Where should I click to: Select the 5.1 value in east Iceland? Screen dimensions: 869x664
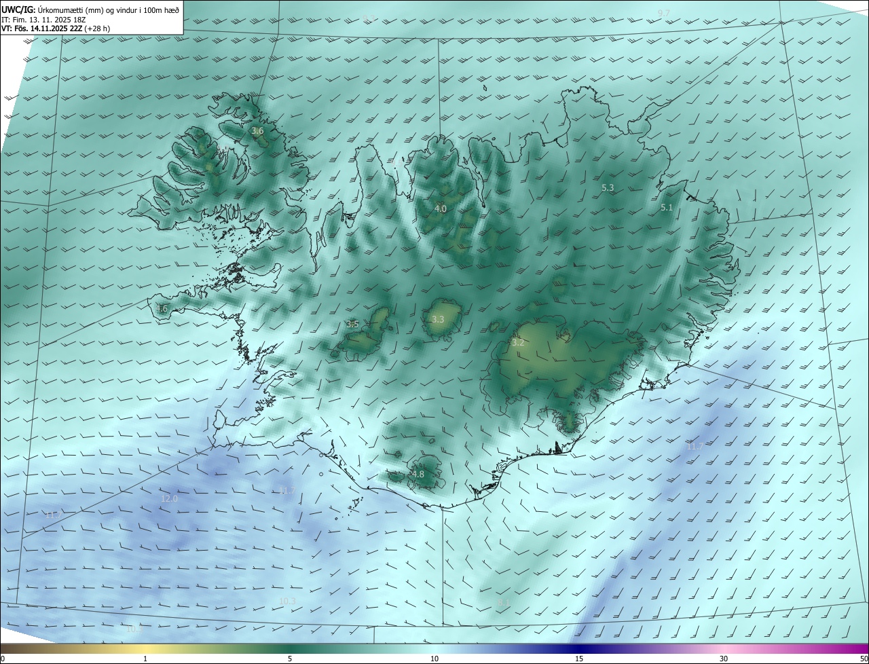point(667,208)
